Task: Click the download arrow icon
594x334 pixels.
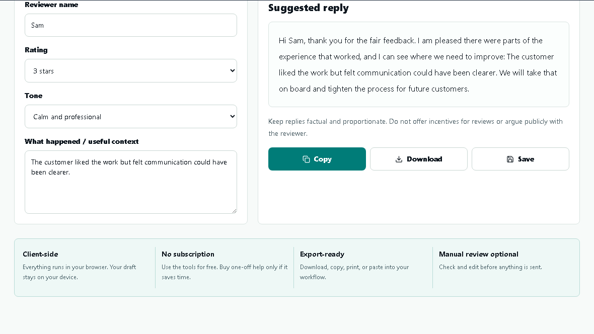Action: 399,159
